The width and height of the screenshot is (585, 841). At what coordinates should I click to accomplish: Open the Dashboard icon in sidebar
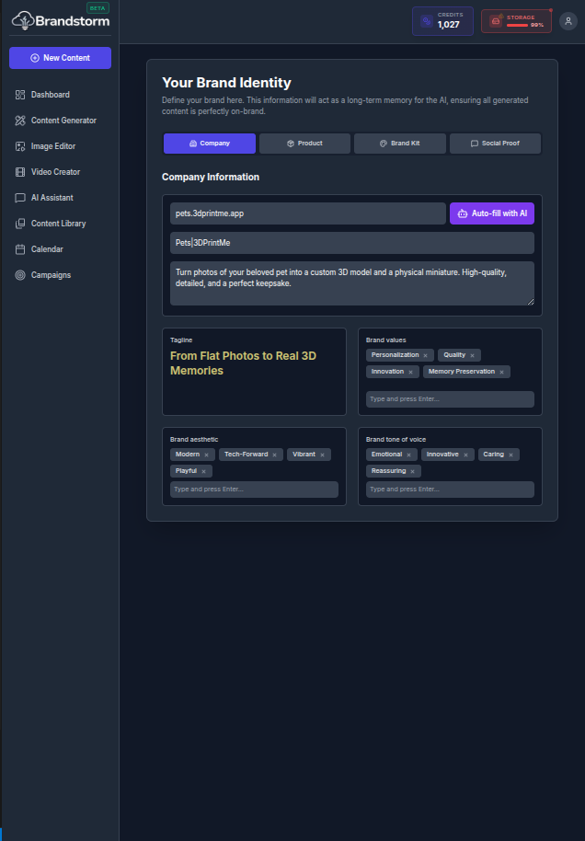(x=20, y=95)
